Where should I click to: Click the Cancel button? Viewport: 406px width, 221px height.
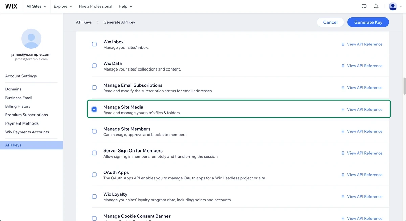[330, 22]
